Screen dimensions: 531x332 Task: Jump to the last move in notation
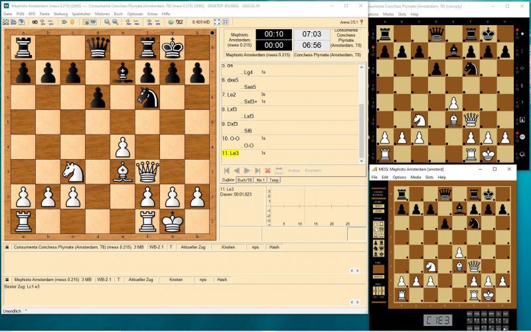tap(258, 170)
